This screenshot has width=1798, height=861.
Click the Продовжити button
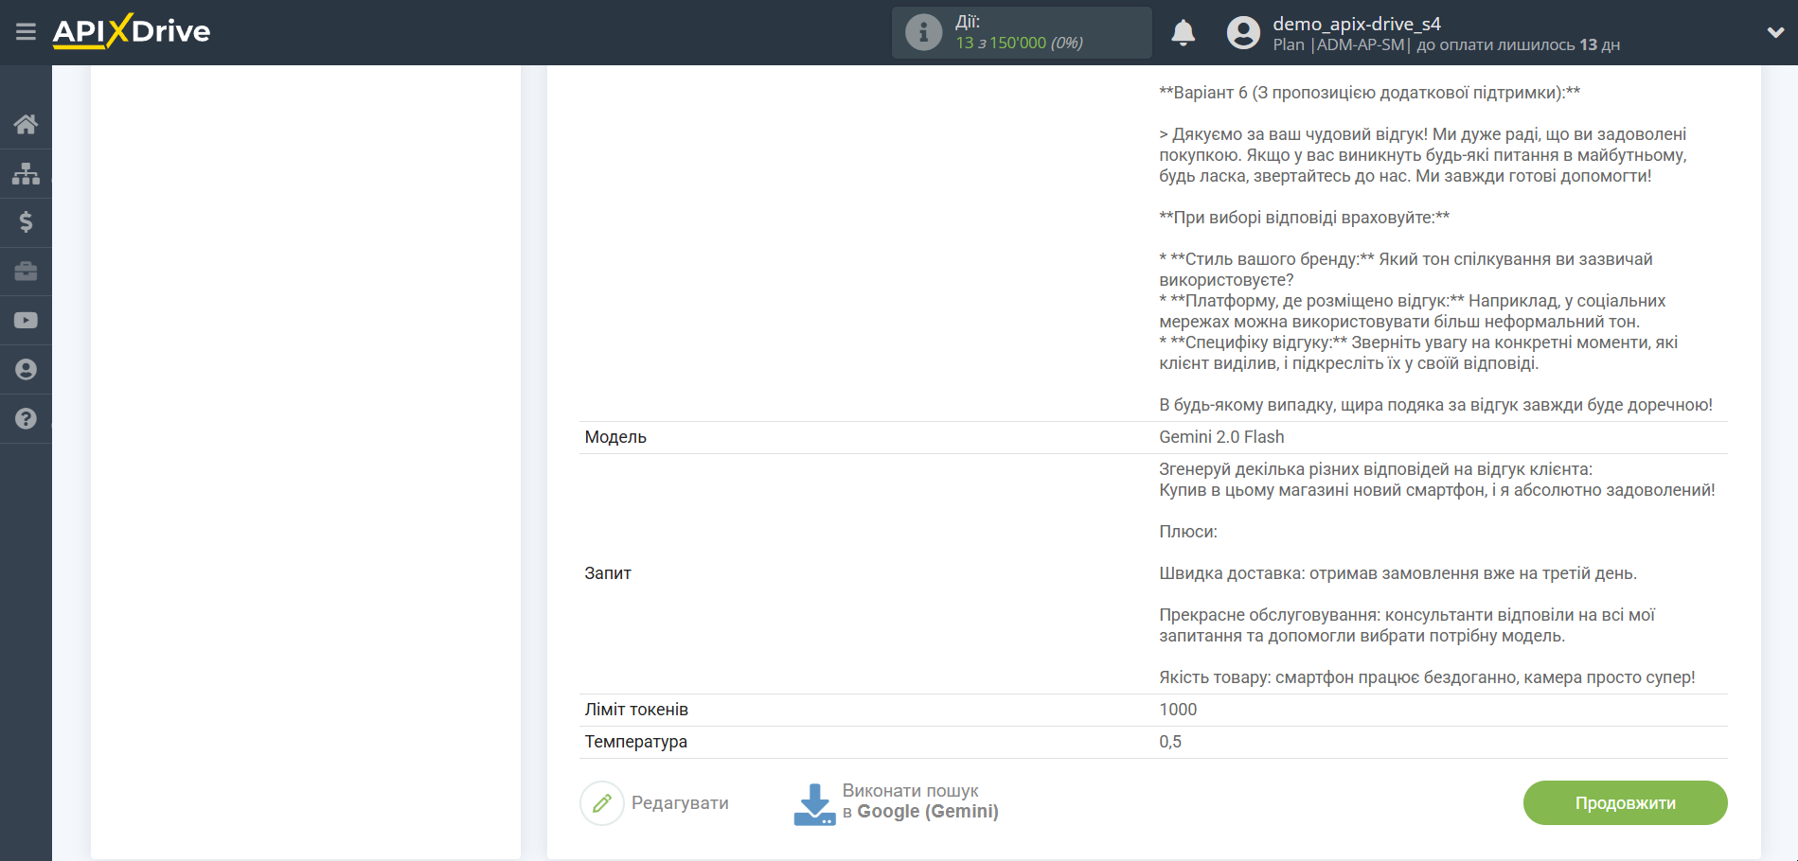pos(1625,803)
